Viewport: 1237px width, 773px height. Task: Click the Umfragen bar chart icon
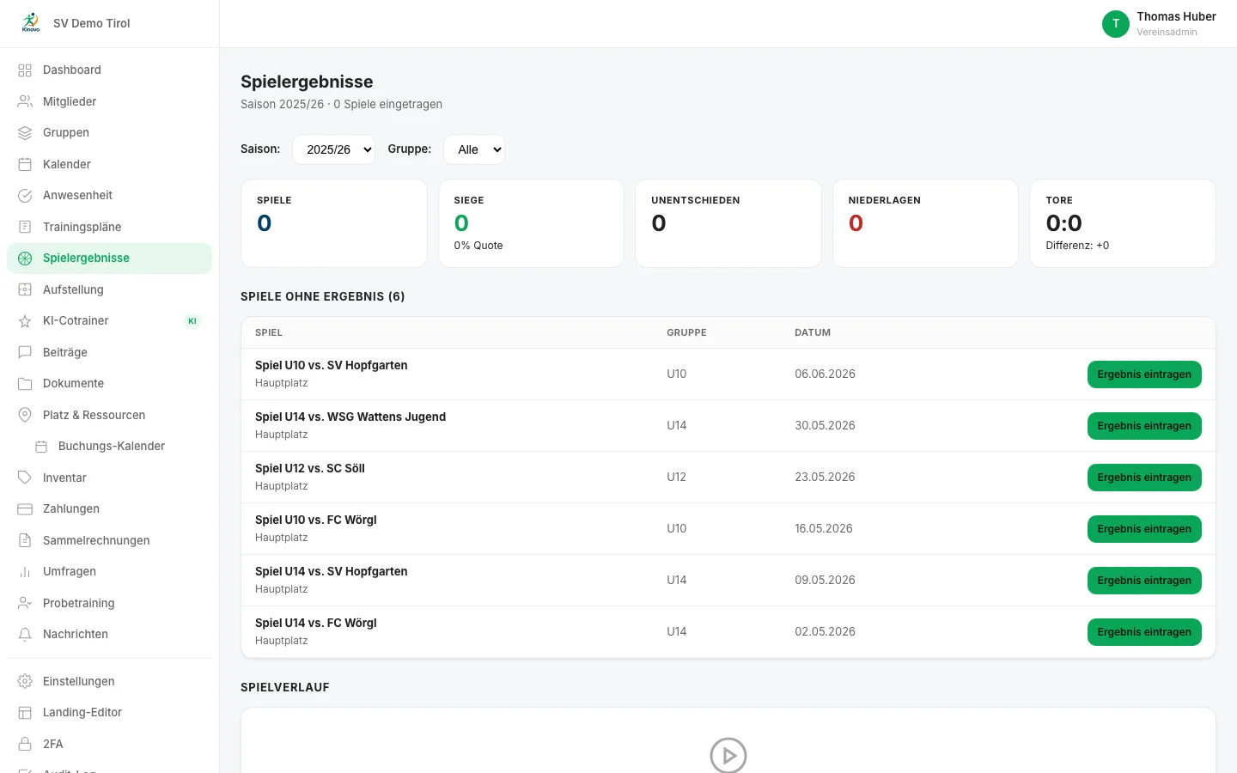(25, 572)
